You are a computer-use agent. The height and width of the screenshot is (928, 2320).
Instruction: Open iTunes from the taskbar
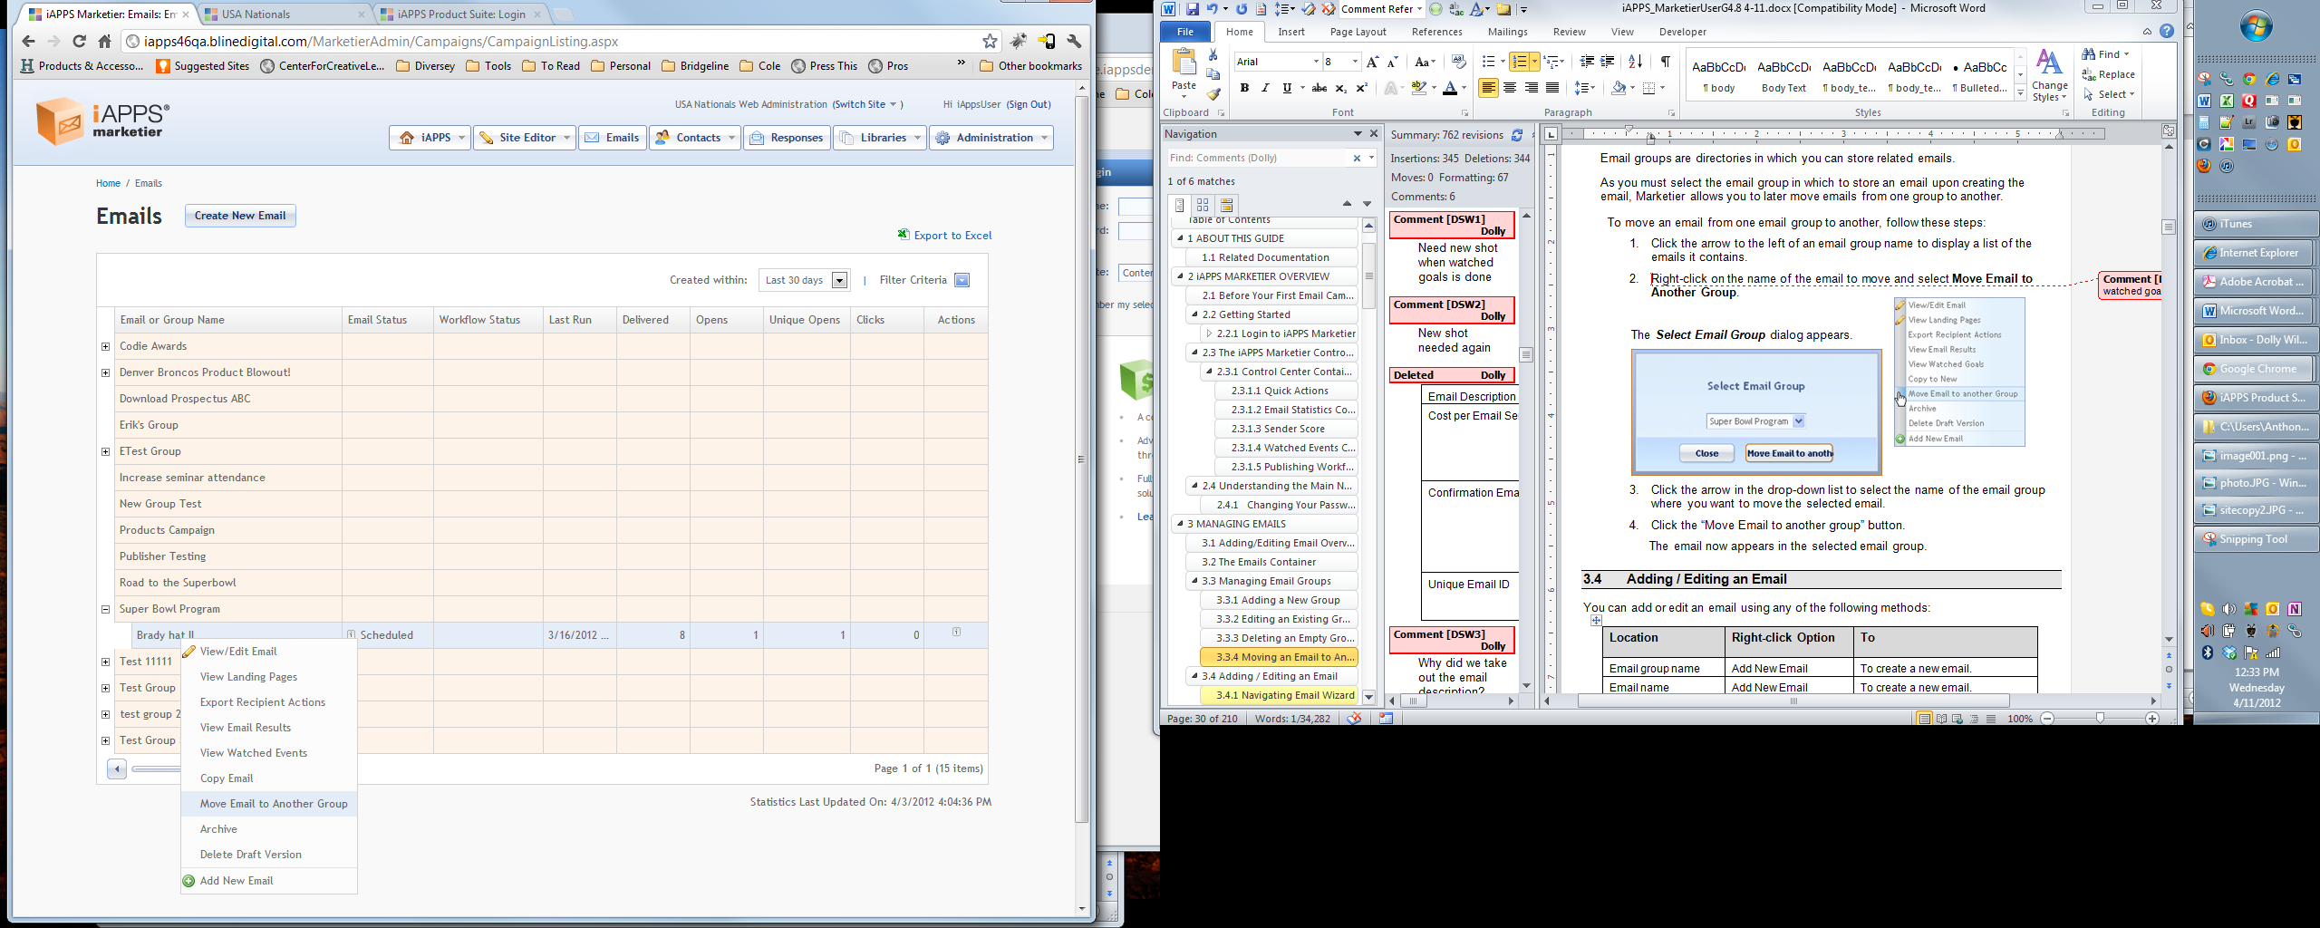2254,224
